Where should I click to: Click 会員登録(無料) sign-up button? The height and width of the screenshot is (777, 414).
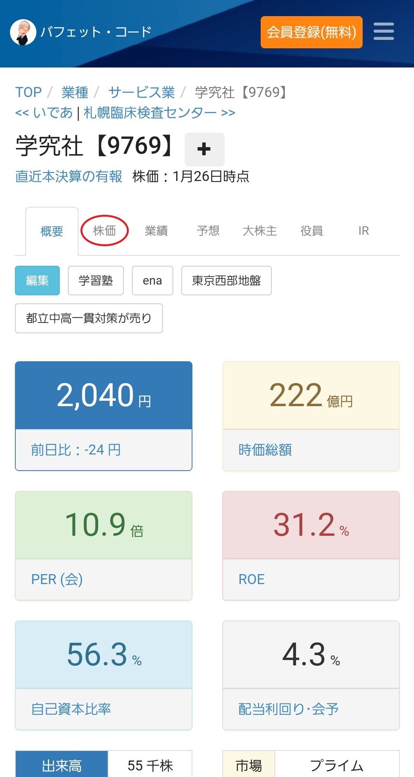(311, 32)
